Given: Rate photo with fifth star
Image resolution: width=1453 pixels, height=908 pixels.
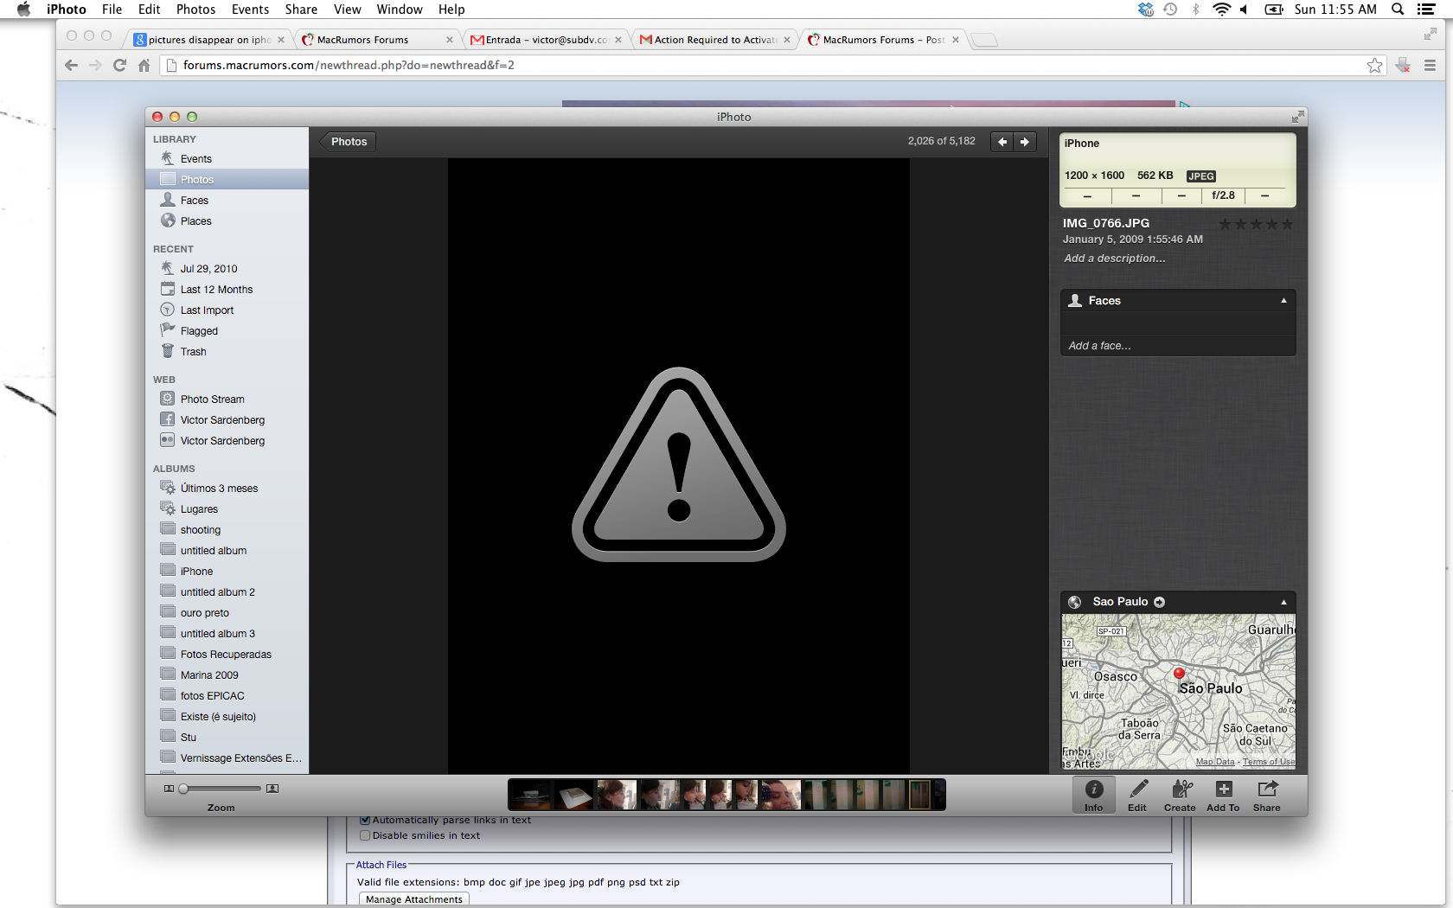Looking at the screenshot, I should (x=1287, y=224).
